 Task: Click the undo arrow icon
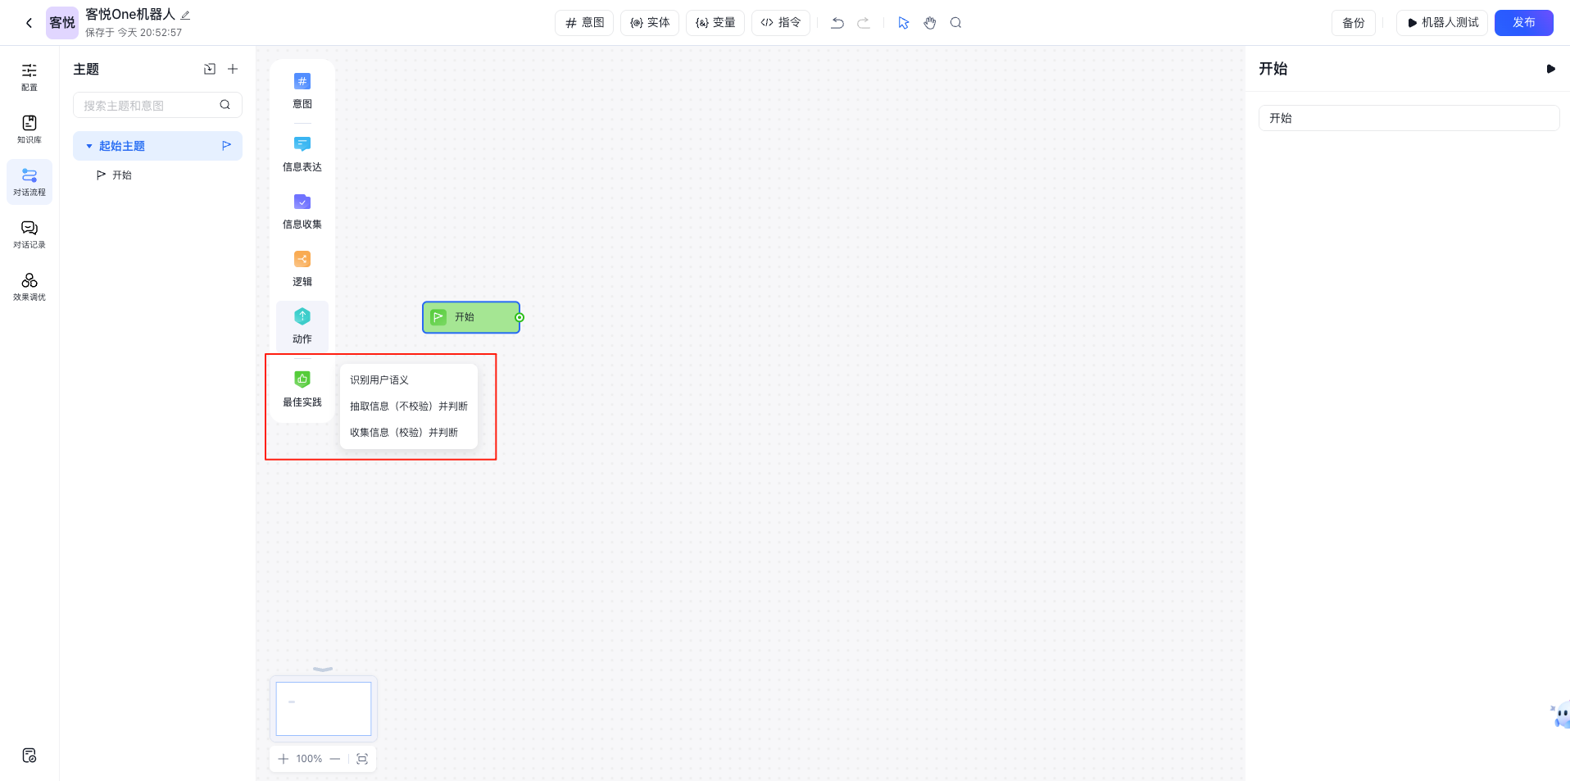pos(837,23)
